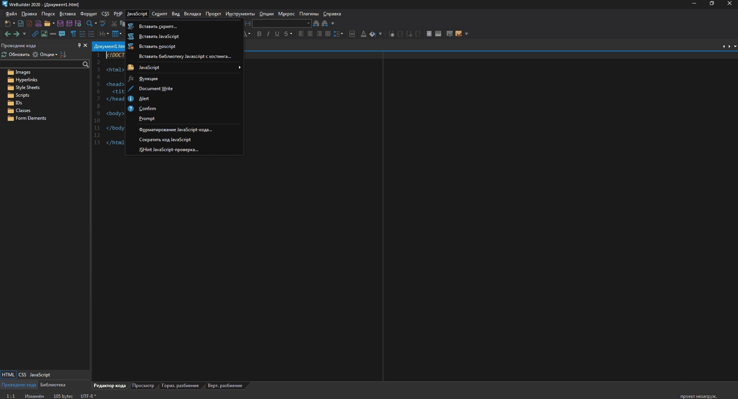Click the find next binoculars icon
Screen dimensions: 738x399
tap(325, 23)
